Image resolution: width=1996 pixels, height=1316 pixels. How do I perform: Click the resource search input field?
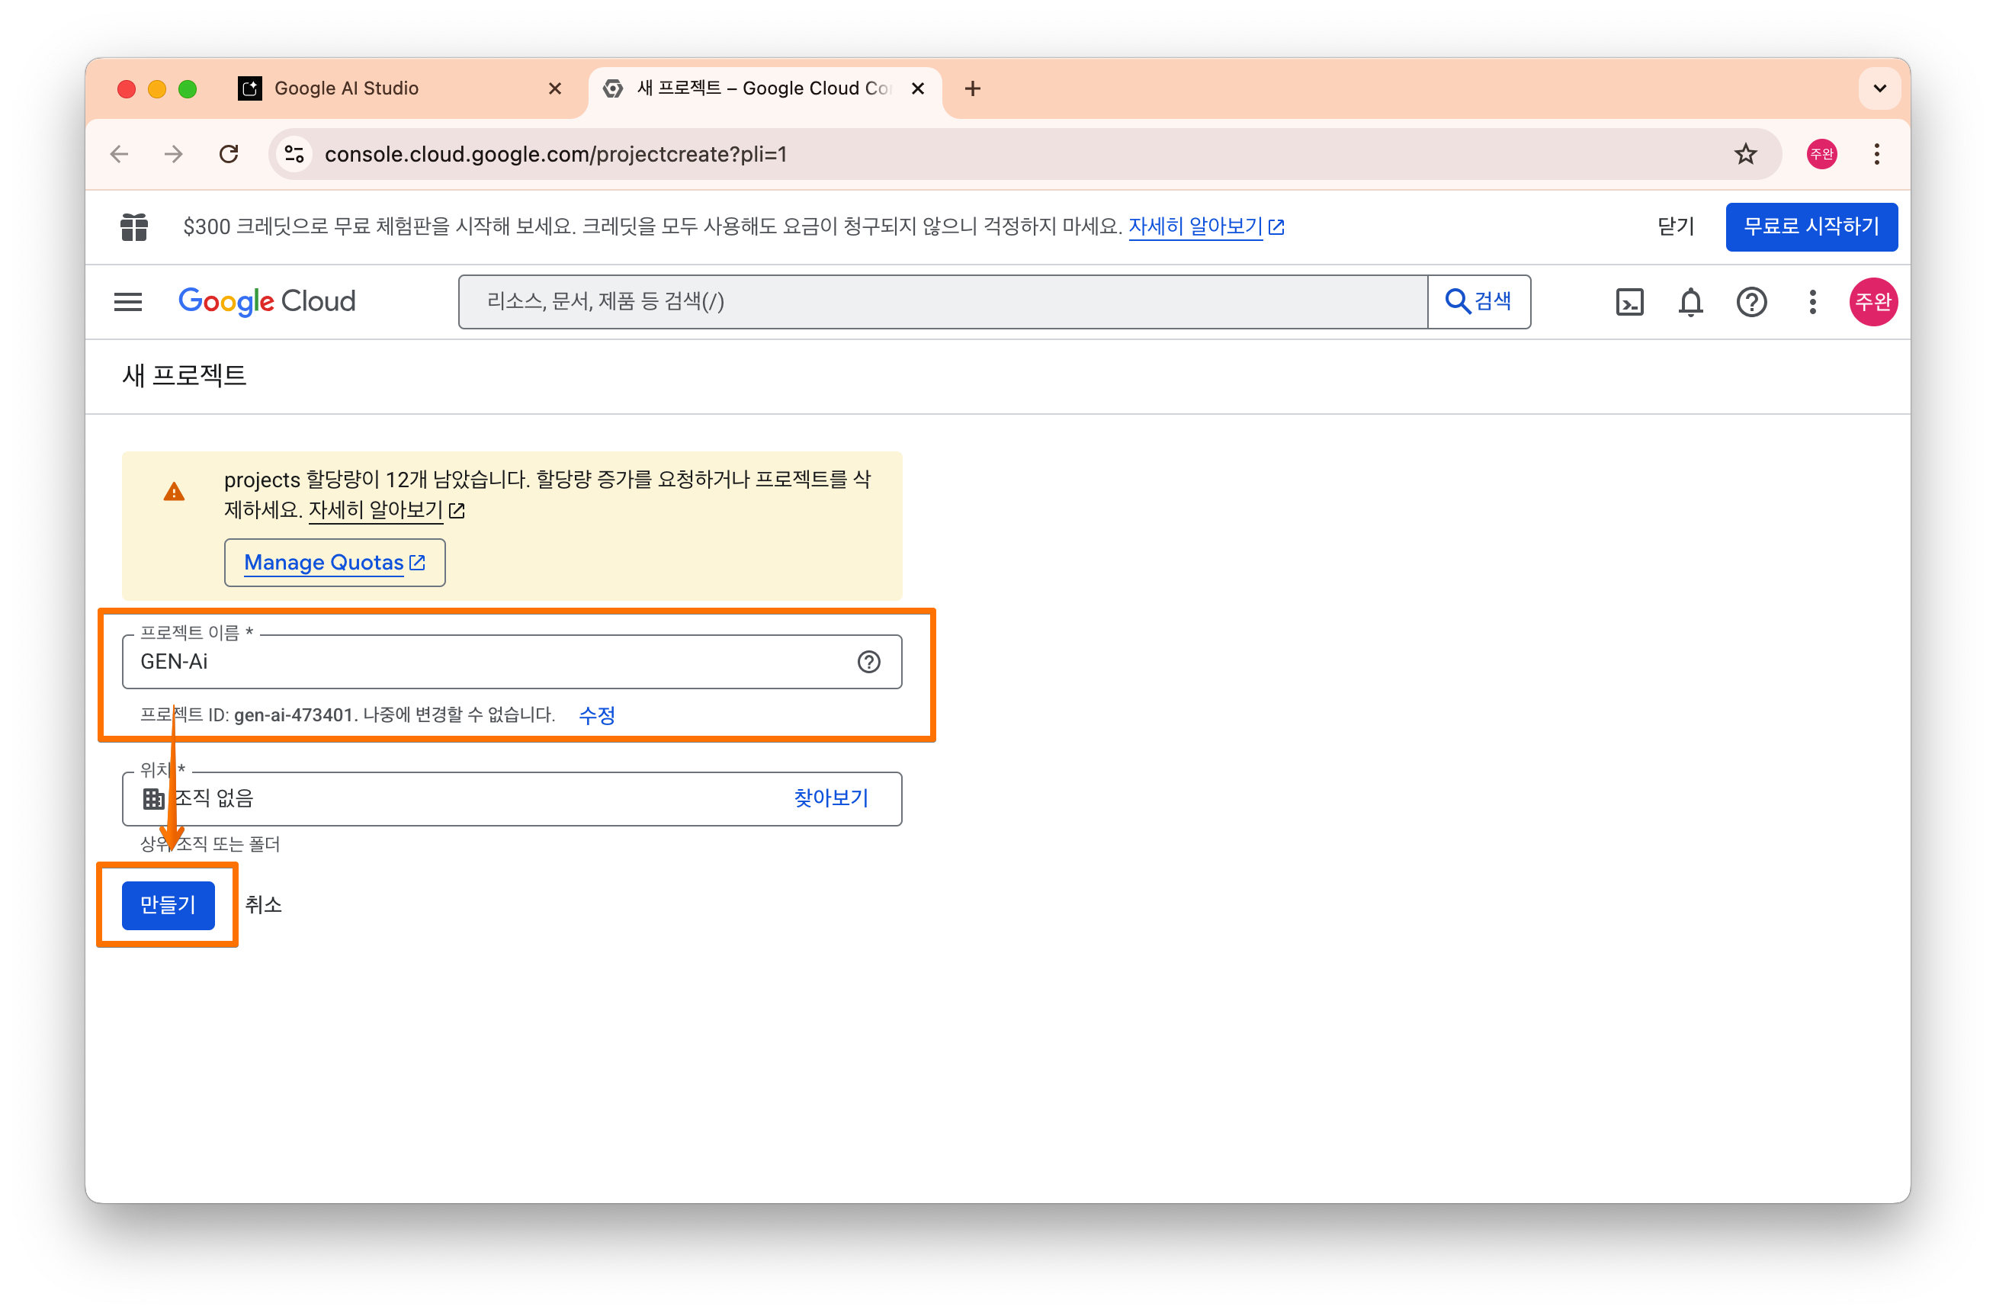[940, 301]
